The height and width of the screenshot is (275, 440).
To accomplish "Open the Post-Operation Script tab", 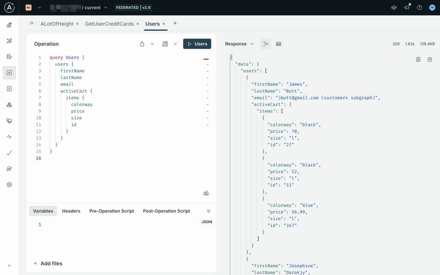I will [166, 211].
